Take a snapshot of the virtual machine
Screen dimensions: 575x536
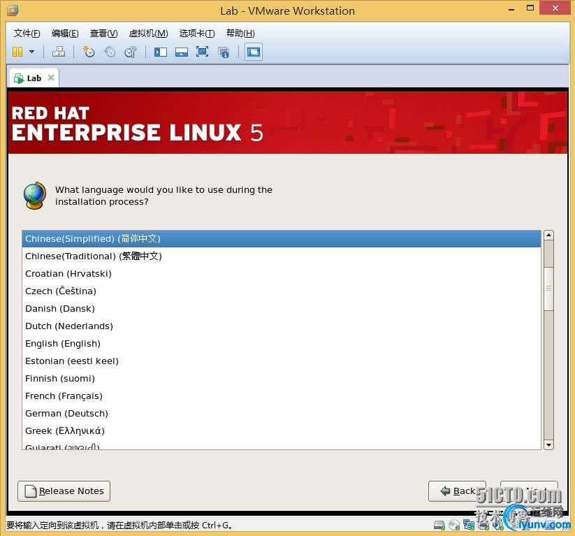tap(88, 52)
